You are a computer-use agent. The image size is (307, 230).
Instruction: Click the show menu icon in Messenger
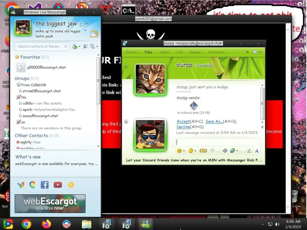(92, 46)
